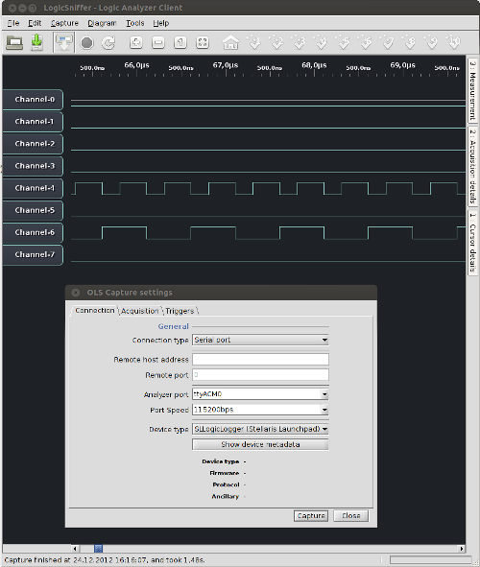Image resolution: width=480 pixels, height=567 pixels.
Task: Jump to cursor 5 icon
Action: click(x=344, y=42)
